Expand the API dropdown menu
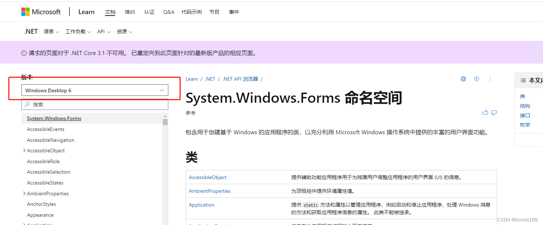 tap(104, 32)
